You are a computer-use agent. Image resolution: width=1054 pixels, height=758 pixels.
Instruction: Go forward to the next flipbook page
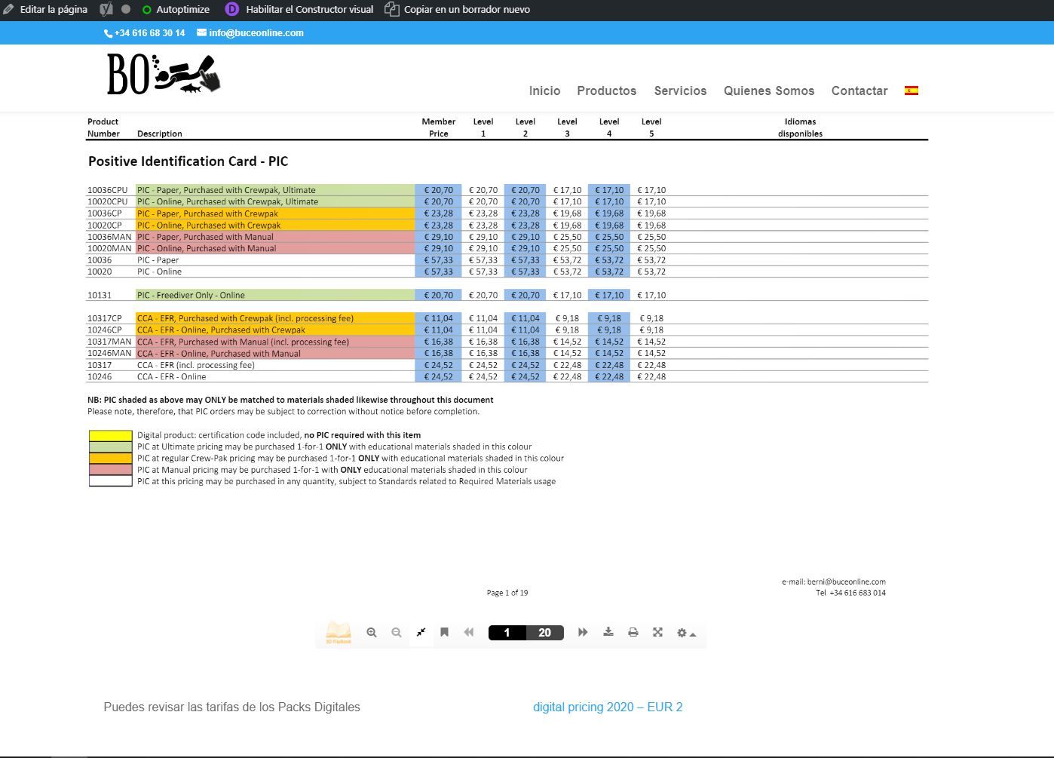(583, 632)
